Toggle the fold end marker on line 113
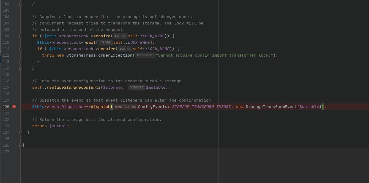 point(20,62)
